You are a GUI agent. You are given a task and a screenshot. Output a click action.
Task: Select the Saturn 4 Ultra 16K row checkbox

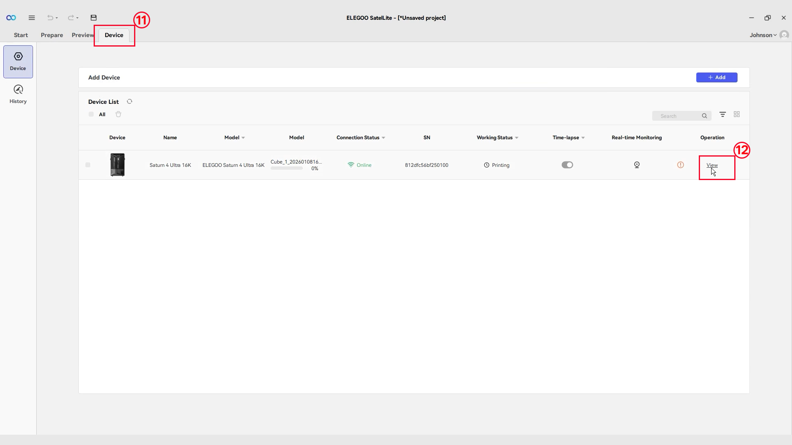[88, 165]
